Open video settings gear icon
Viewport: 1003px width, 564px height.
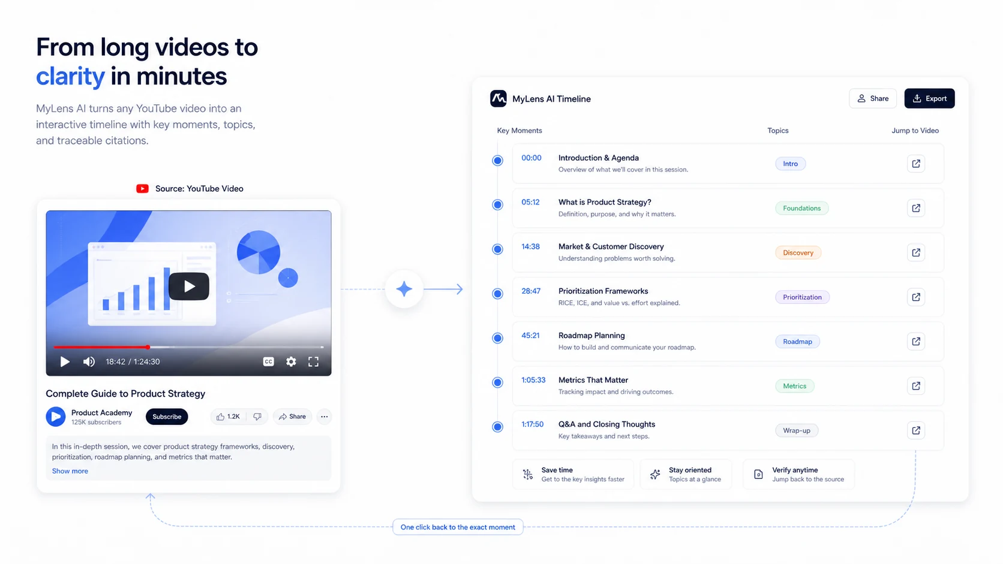tap(291, 361)
